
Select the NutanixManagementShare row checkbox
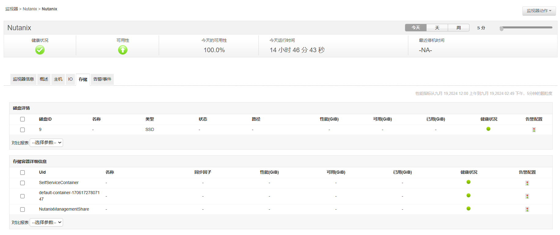tap(22, 209)
